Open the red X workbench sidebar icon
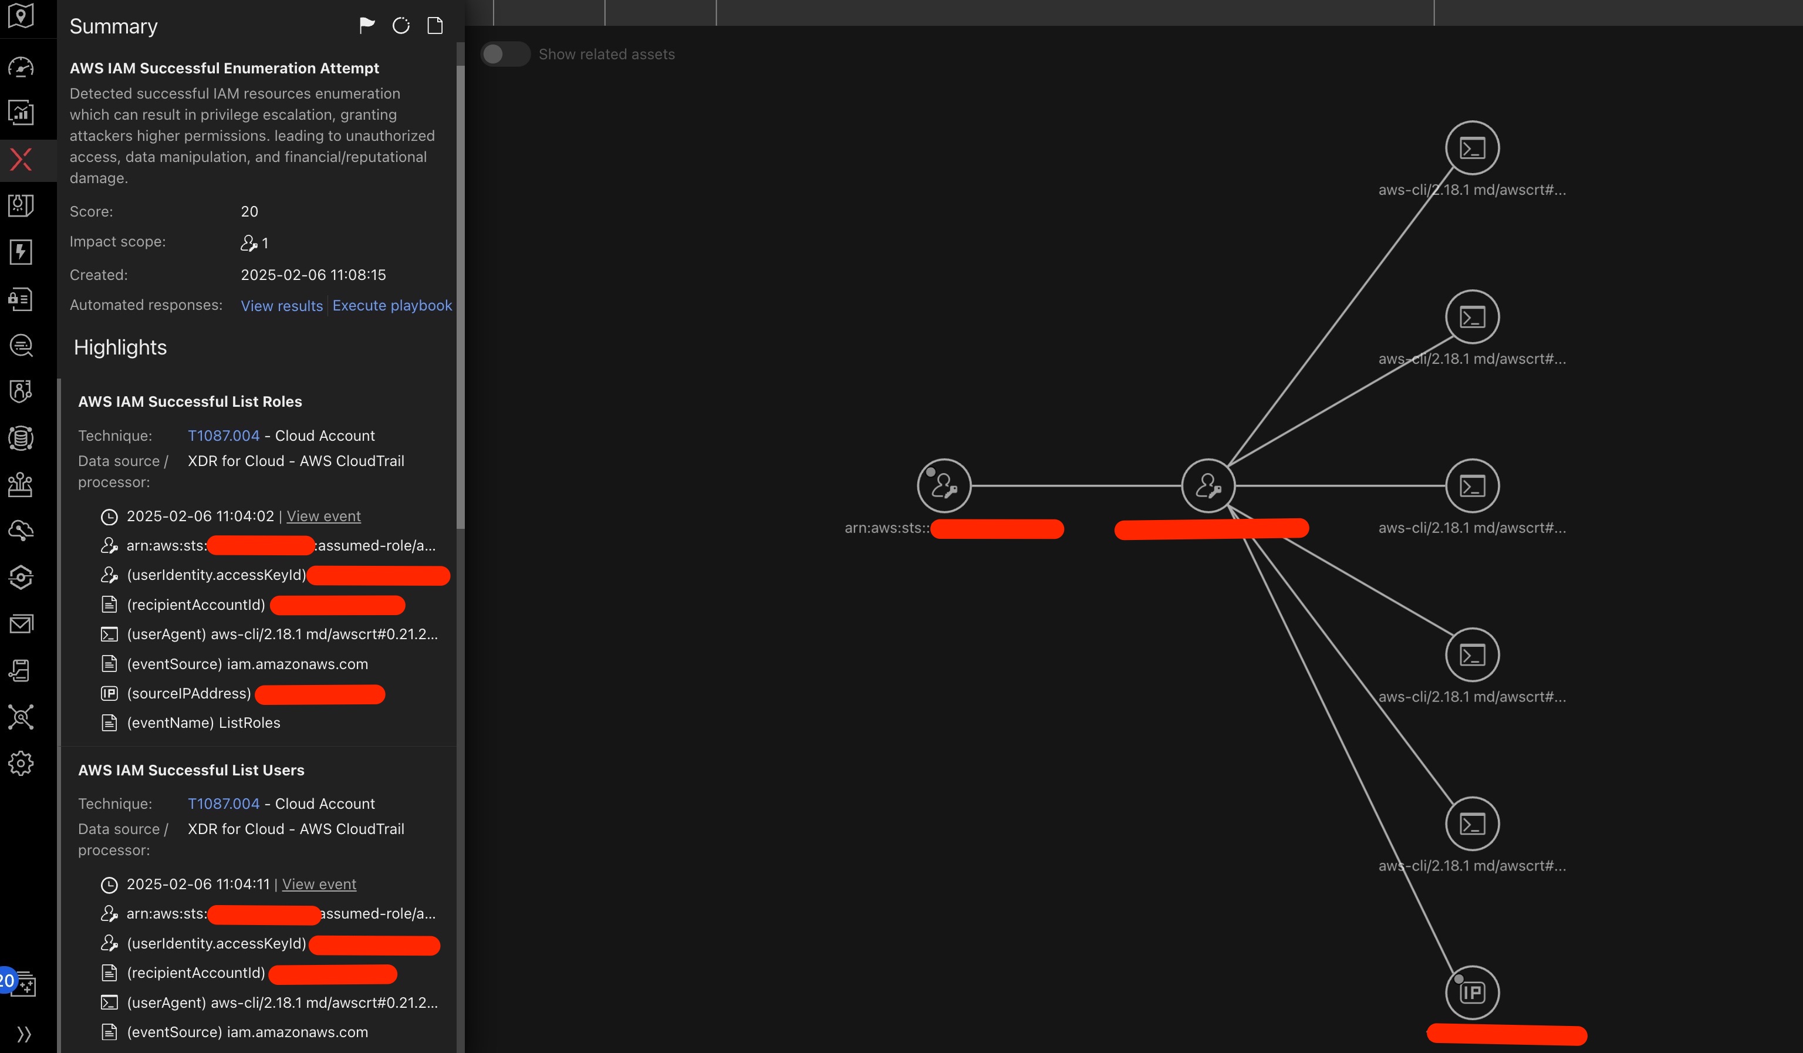 pos(21,160)
